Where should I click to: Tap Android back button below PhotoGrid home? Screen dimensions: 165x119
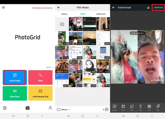pos(42,116)
